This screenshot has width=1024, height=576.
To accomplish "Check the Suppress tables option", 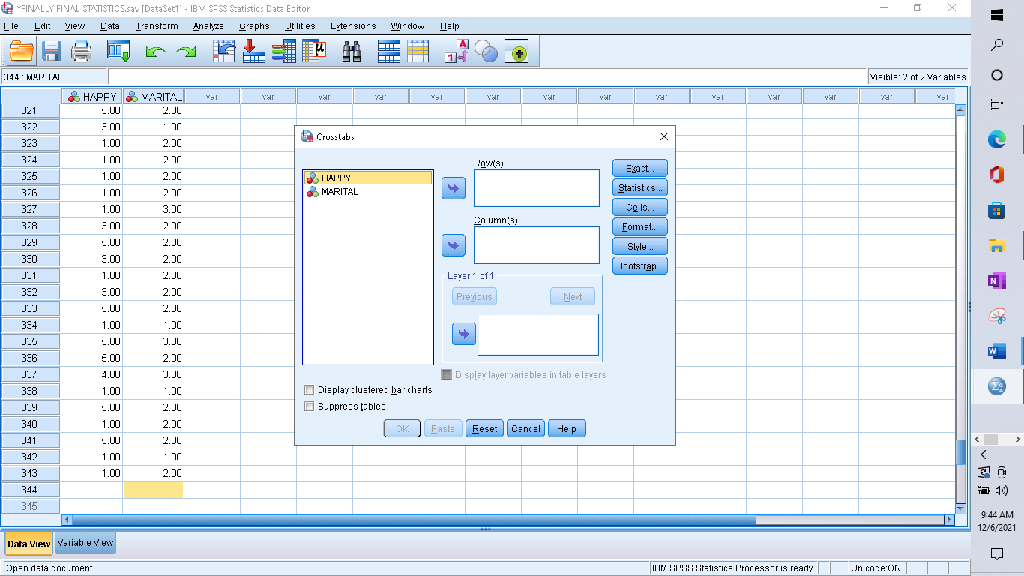I will (x=309, y=406).
